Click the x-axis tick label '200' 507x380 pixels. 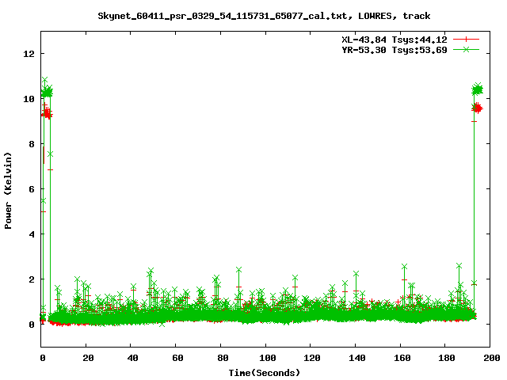491,358
